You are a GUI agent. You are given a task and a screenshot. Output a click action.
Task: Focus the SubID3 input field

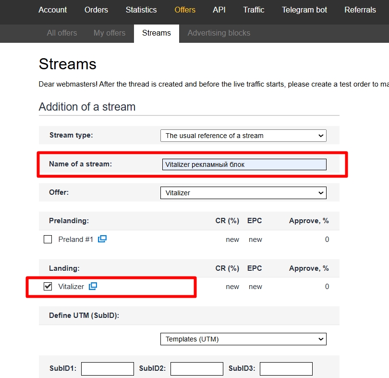click(x=286, y=369)
